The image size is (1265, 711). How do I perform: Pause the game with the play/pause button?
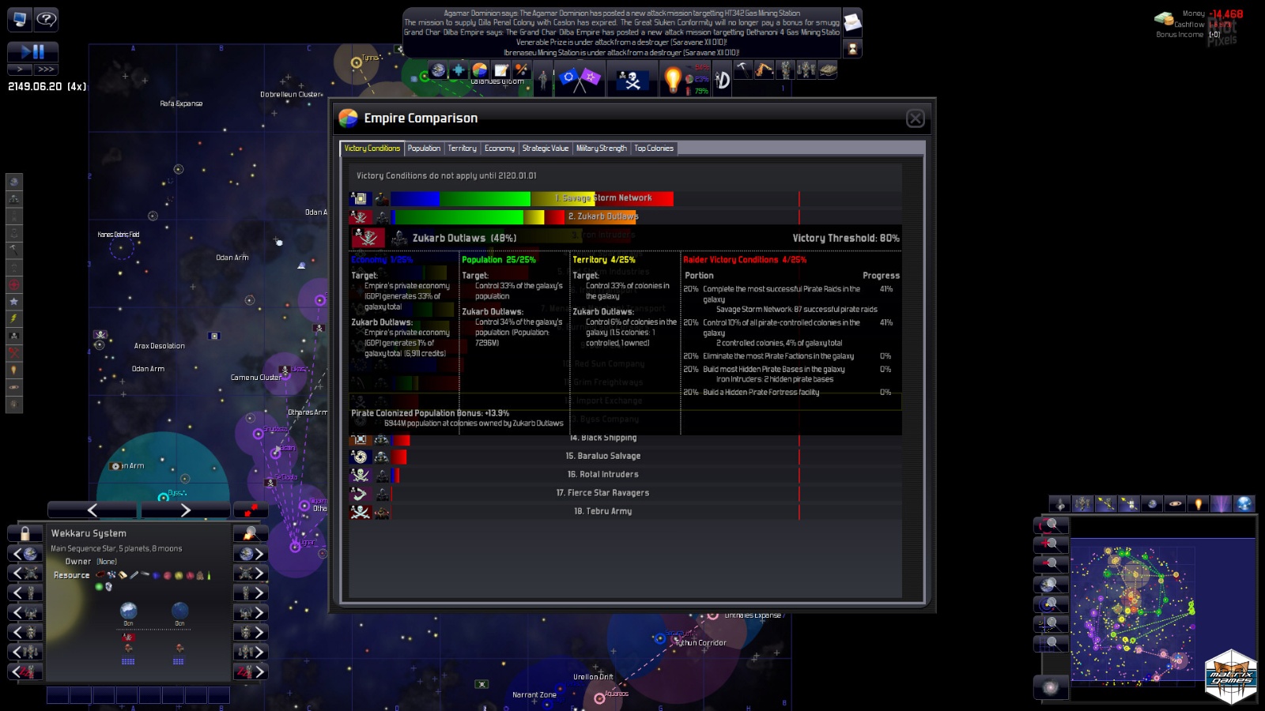[32, 52]
